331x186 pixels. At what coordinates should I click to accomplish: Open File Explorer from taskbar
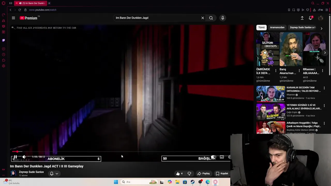[x=177, y=182]
